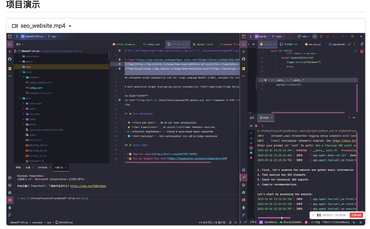Click the debug bug icon in toolbar

pyautogui.click(x=321, y=36)
